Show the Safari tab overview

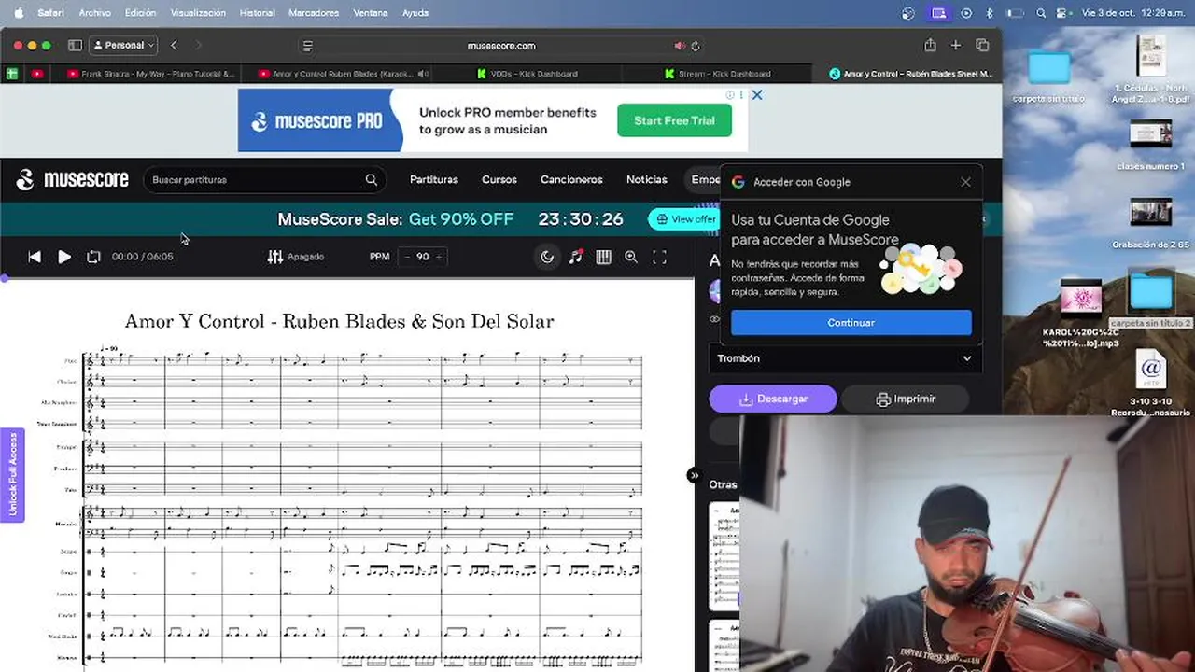coord(982,45)
